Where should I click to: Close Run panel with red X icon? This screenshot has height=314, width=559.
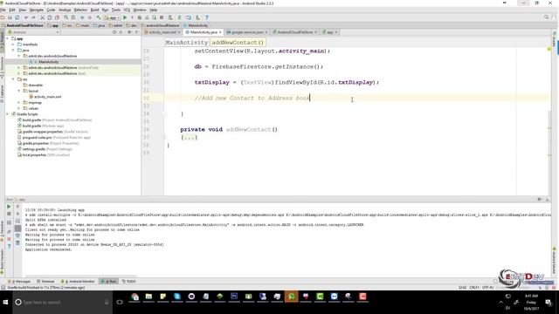tap(9, 239)
